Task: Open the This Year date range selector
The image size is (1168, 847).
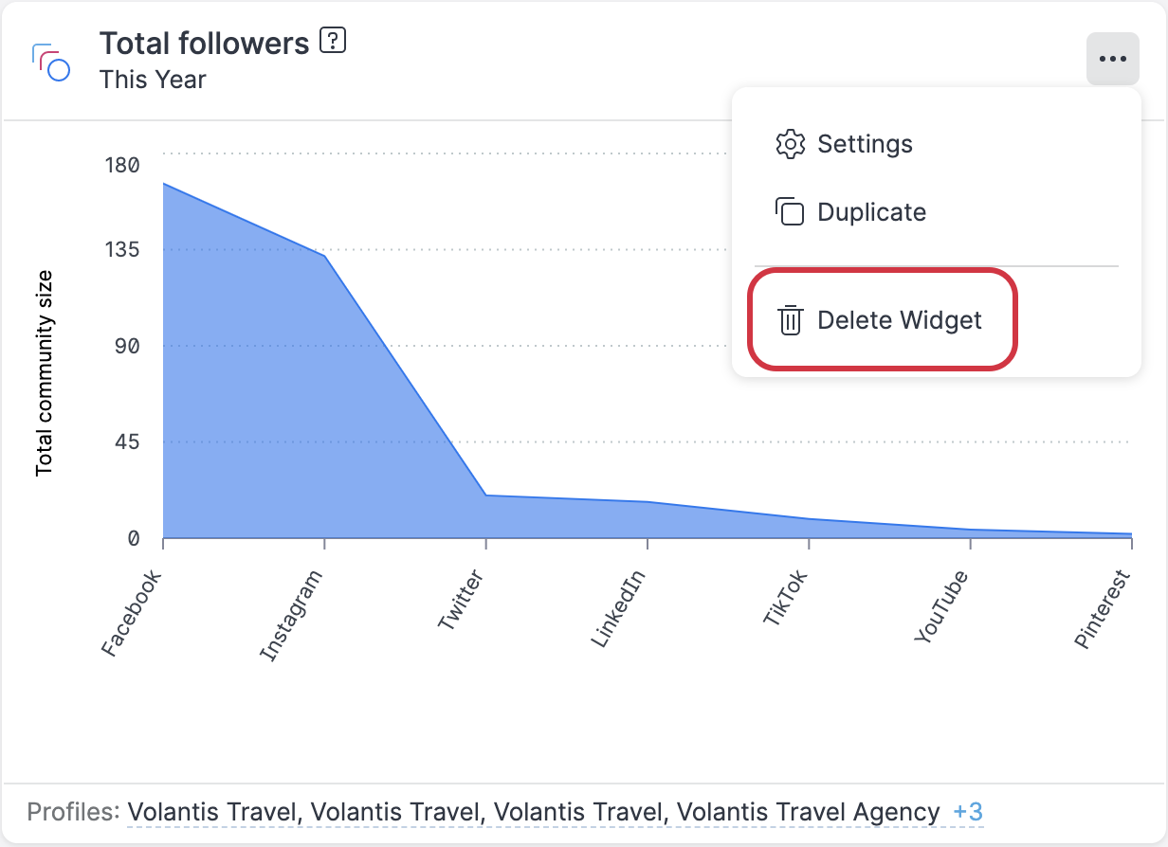Action: click(153, 80)
